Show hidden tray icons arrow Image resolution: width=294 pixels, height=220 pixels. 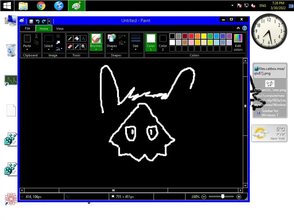[x=232, y=5]
